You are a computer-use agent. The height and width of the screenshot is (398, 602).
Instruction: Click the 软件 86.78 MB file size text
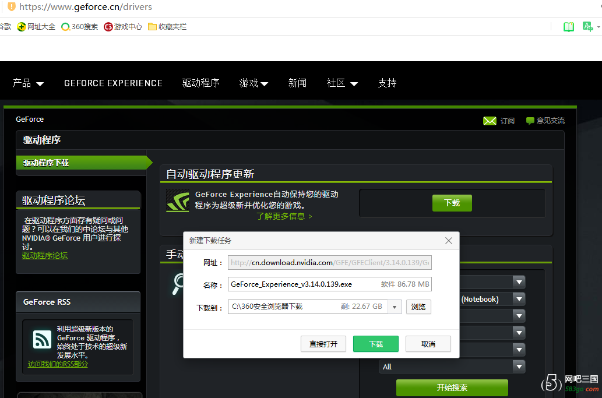tap(405, 284)
